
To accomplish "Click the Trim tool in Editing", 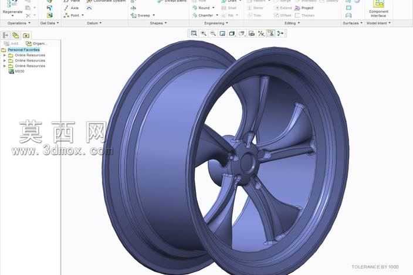I will point(255,15).
